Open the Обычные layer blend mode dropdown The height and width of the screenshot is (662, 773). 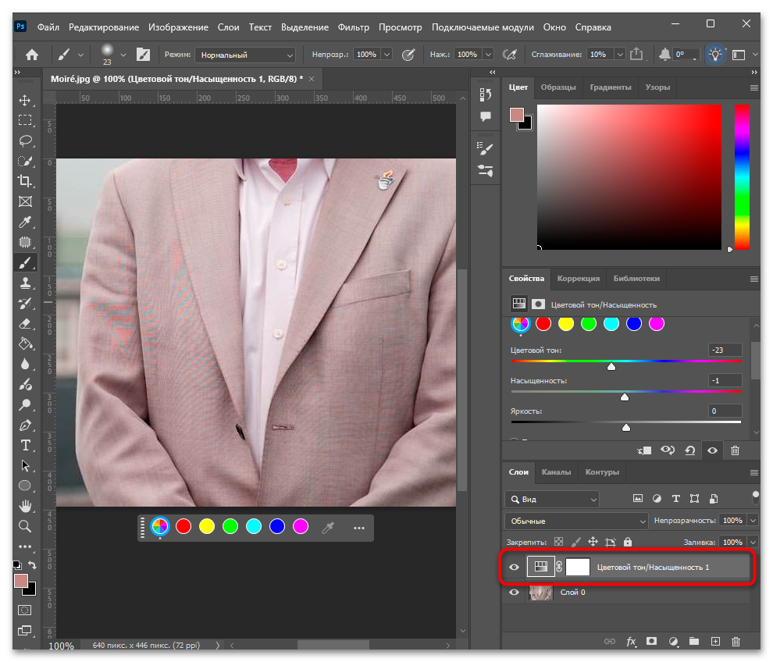click(575, 521)
